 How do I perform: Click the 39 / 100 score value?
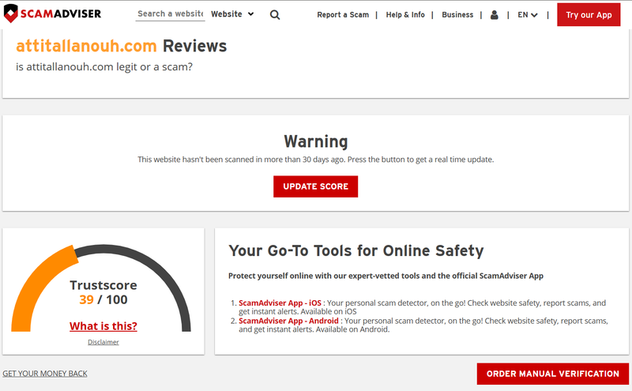pos(103,300)
